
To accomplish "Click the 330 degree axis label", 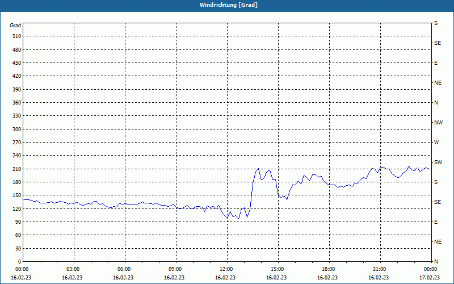I will pyautogui.click(x=17, y=116).
